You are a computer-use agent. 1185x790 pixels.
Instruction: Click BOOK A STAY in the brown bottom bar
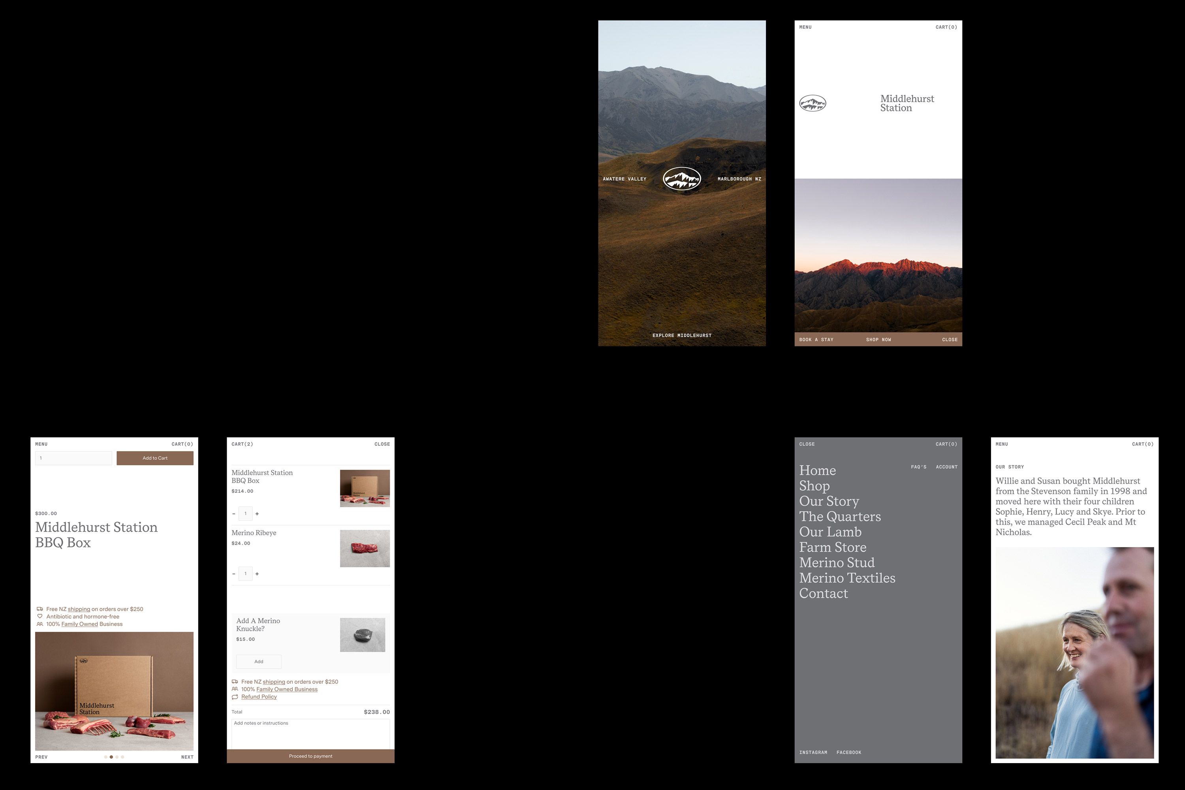click(x=816, y=340)
